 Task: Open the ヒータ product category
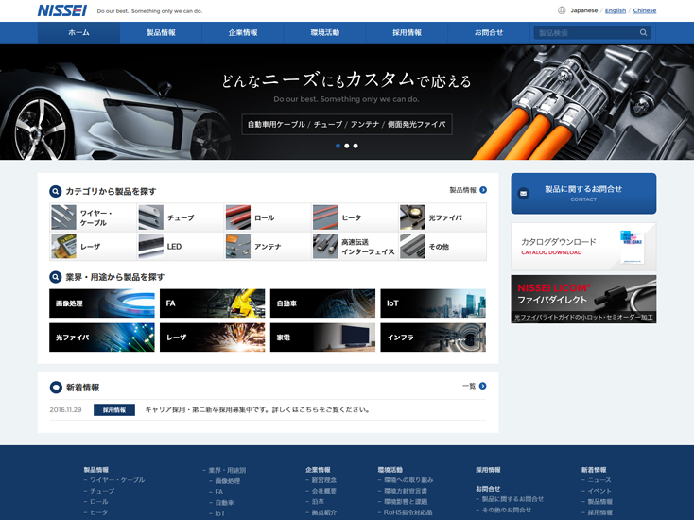click(x=355, y=217)
